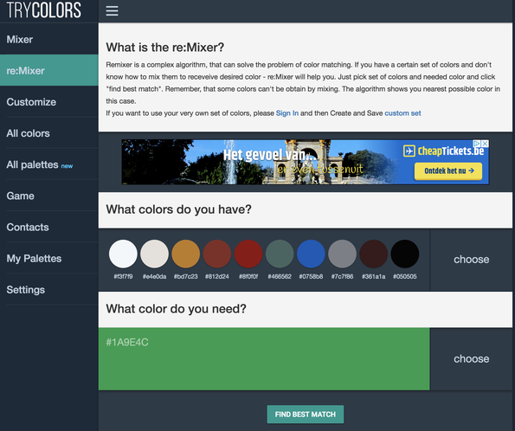
Task: Pick the blue #0758b8 color circle
Action: pyautogui.click(x=311, y=254)
